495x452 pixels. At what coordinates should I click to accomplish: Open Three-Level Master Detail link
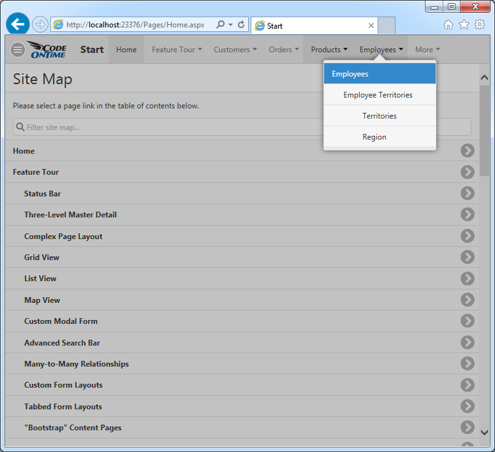70,214
